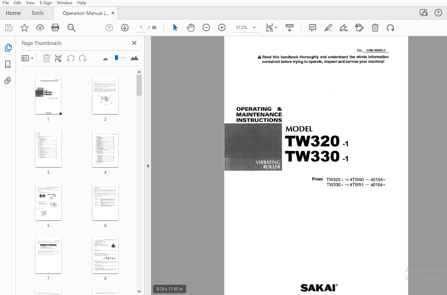Zoom out with the minus icon
This screenshot has height=295, width=447.
(206, 28)
